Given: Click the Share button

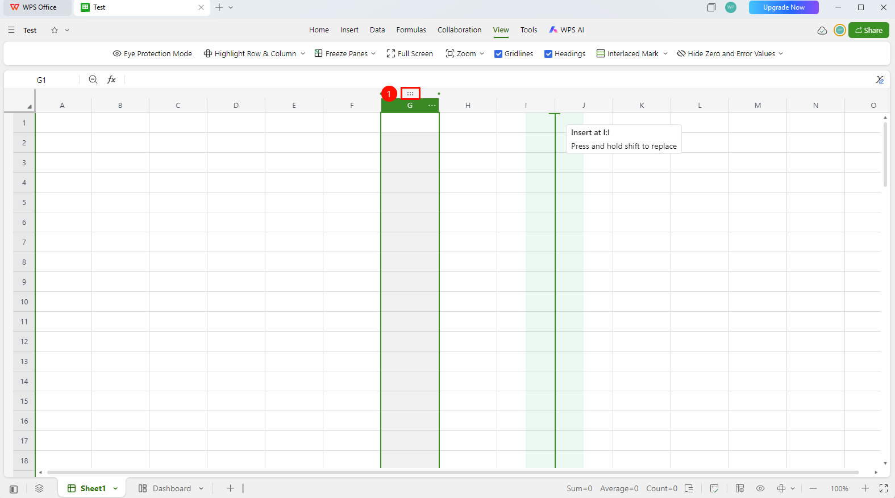Looking at the screenshot, I should (868, 30).
